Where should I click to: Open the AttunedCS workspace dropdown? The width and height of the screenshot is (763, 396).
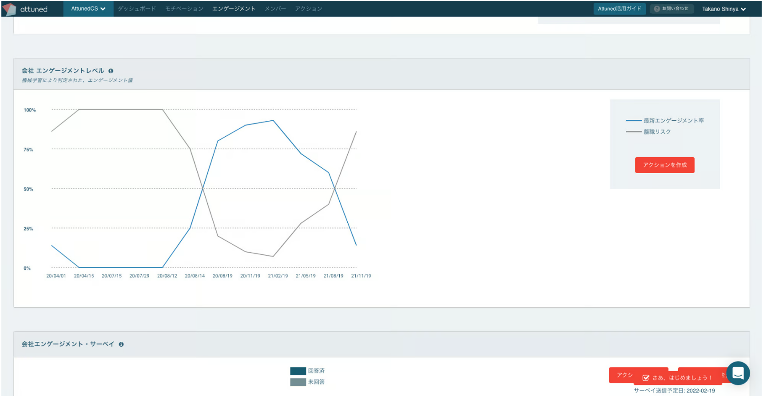coord(88,9)
